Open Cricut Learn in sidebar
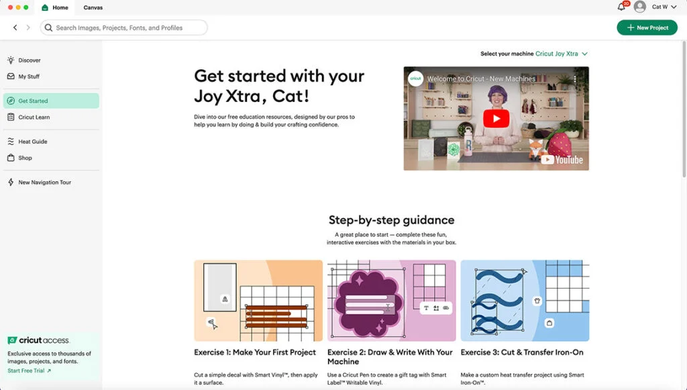687x390 pixels. pyautogui.click(x=51, y=117)
